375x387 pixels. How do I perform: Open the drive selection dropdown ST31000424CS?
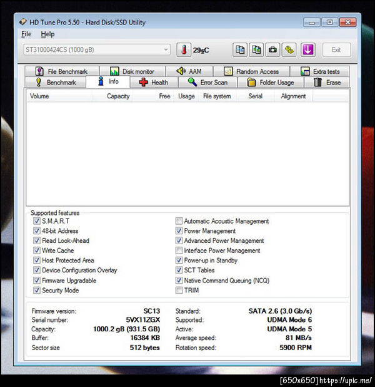pos(97,50)
